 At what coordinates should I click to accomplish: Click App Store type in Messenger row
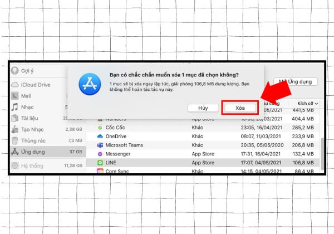pos(203,154)
